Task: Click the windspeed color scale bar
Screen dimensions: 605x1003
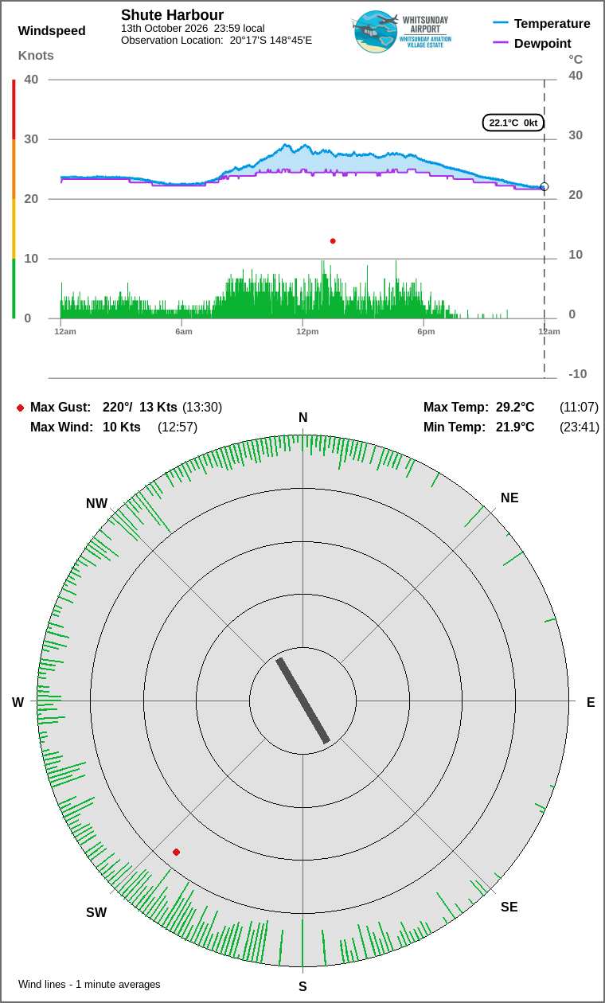Action: pos(14,199)
